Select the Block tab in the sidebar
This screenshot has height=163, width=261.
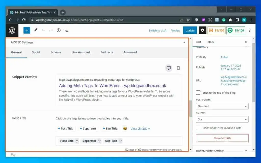point(211,42)
